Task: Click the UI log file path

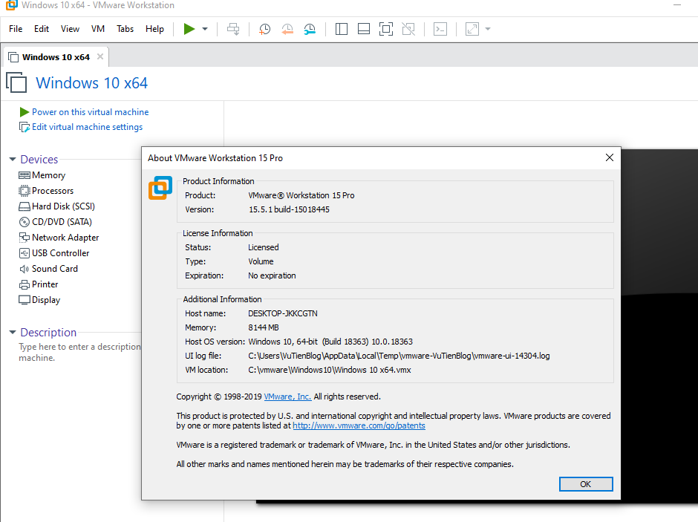Action: 399,356
